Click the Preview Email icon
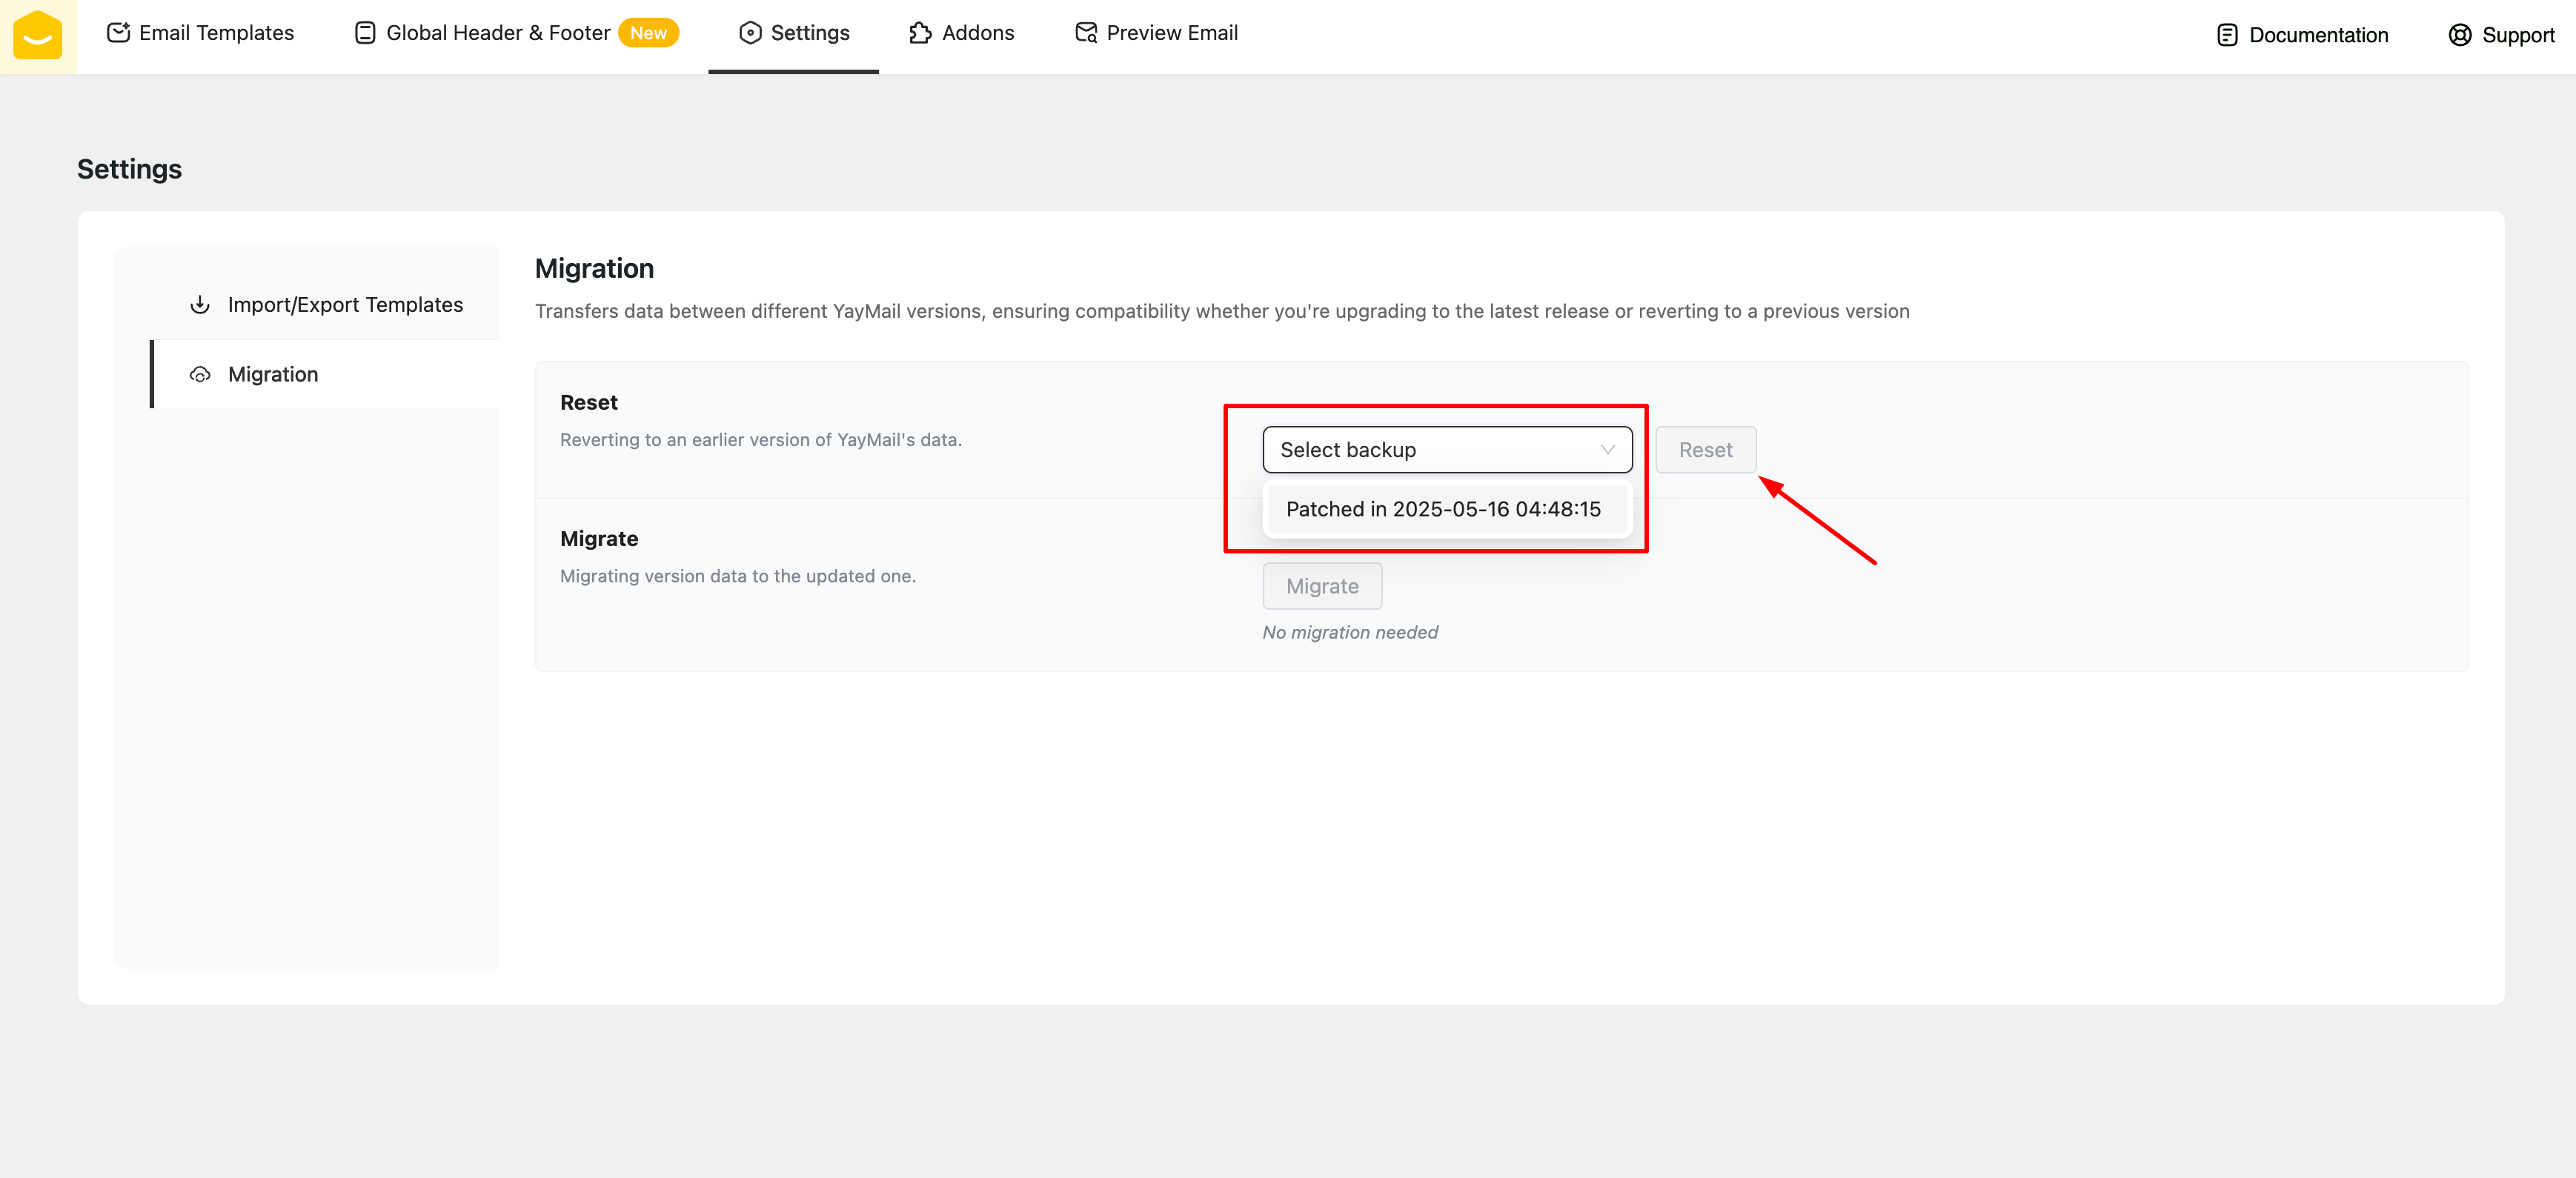2576x1178 pixels. 1086,33
